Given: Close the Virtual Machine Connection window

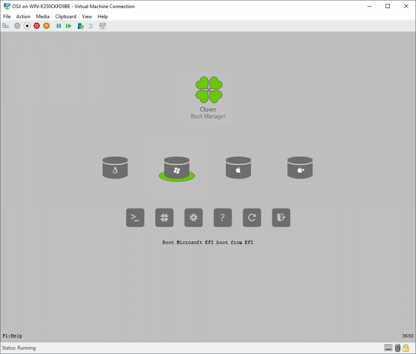Looking at the screenshot, I should [x=406, y=6].
